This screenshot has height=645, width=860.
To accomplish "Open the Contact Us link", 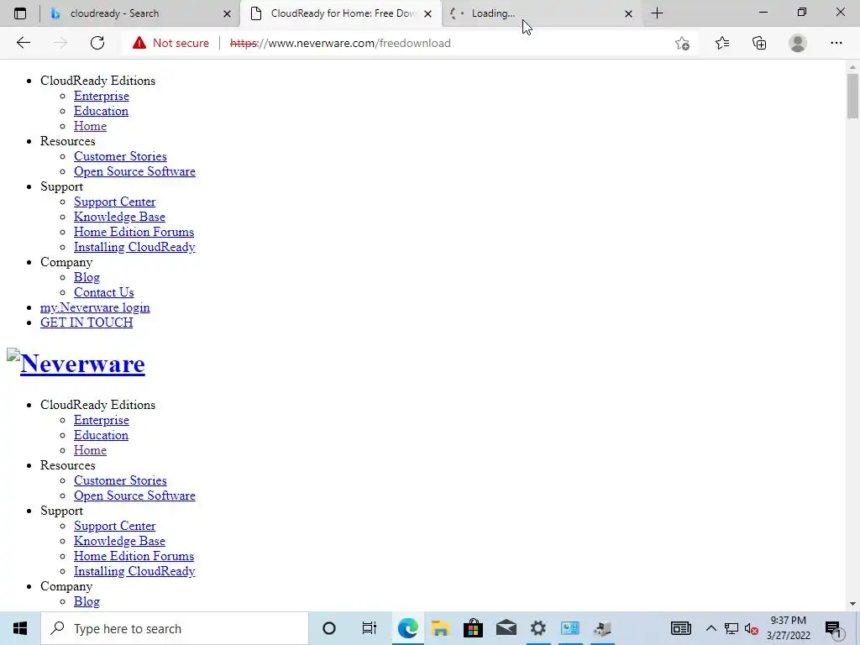I will (x=103, y=292).
